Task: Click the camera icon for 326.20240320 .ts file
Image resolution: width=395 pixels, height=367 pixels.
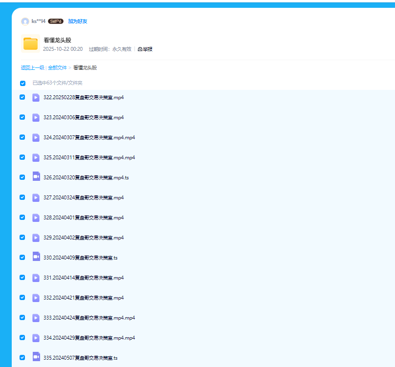Action: click(x=36, y=177)
